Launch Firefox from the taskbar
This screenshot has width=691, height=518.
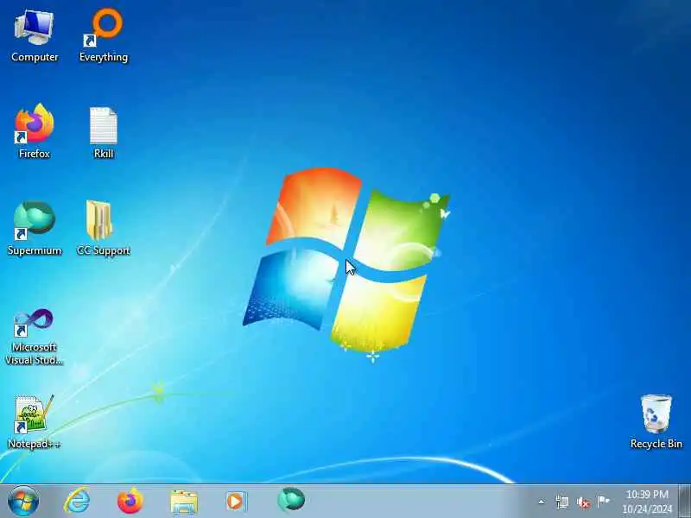coord(130,502)
